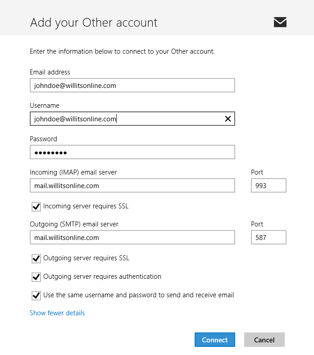314x355 pixels.
Task: Focus the Email address input field
Action: coord(132,85)
